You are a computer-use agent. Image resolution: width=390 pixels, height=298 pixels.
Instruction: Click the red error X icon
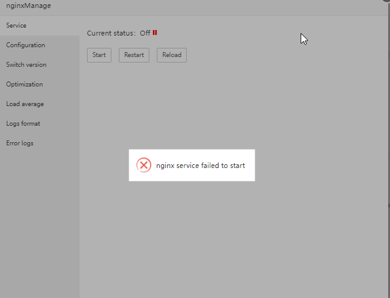click(144, 165)
